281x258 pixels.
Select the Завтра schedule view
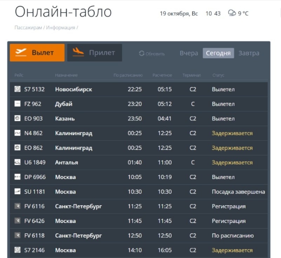coord(248,53)
